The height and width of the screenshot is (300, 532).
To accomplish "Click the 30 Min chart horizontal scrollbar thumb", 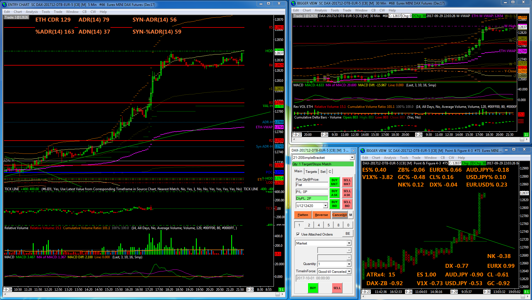I will (x=522, y=139).
